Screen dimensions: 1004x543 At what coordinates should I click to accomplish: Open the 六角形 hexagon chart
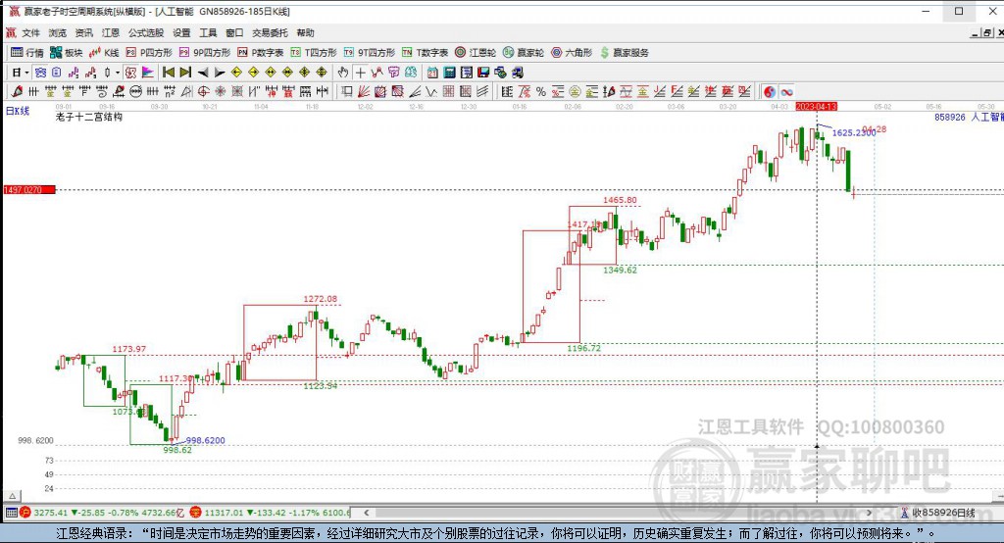tap(572, 53)
